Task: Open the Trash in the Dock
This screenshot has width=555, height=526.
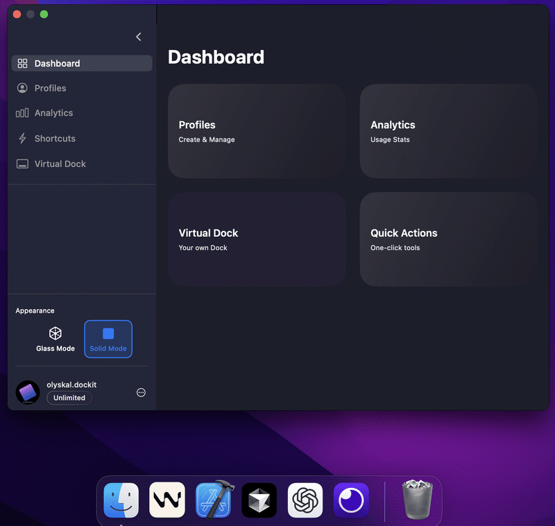Action: coord(418,500)
